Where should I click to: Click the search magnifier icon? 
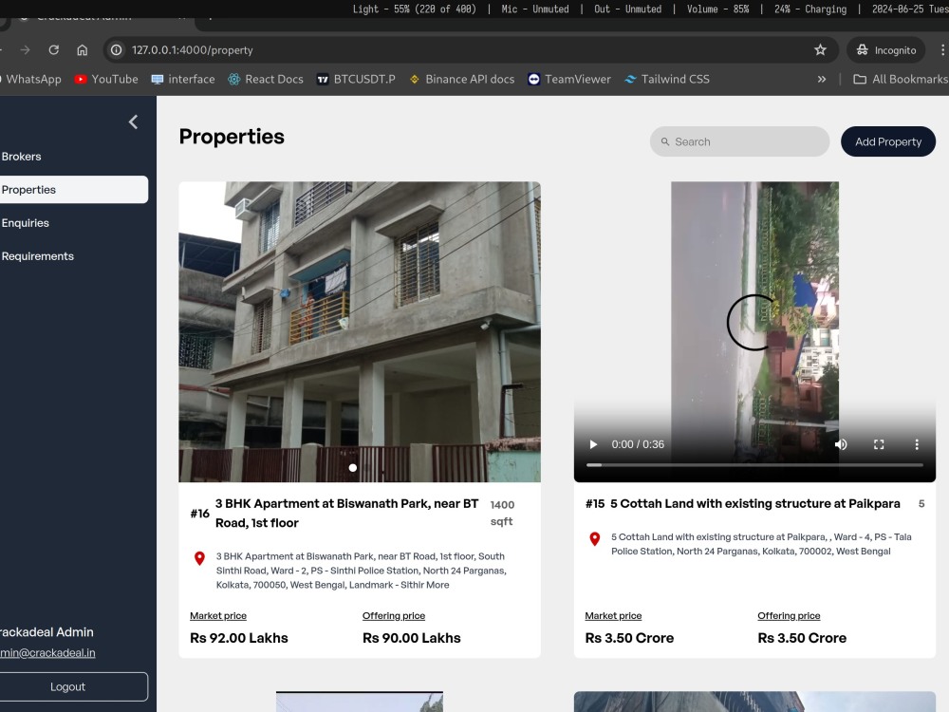665,141
